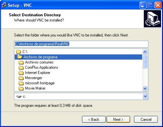Click the Movie Maker folder icon
This screenshot has height=127, width=163.
pyautogui.click(x=21, y=88)
